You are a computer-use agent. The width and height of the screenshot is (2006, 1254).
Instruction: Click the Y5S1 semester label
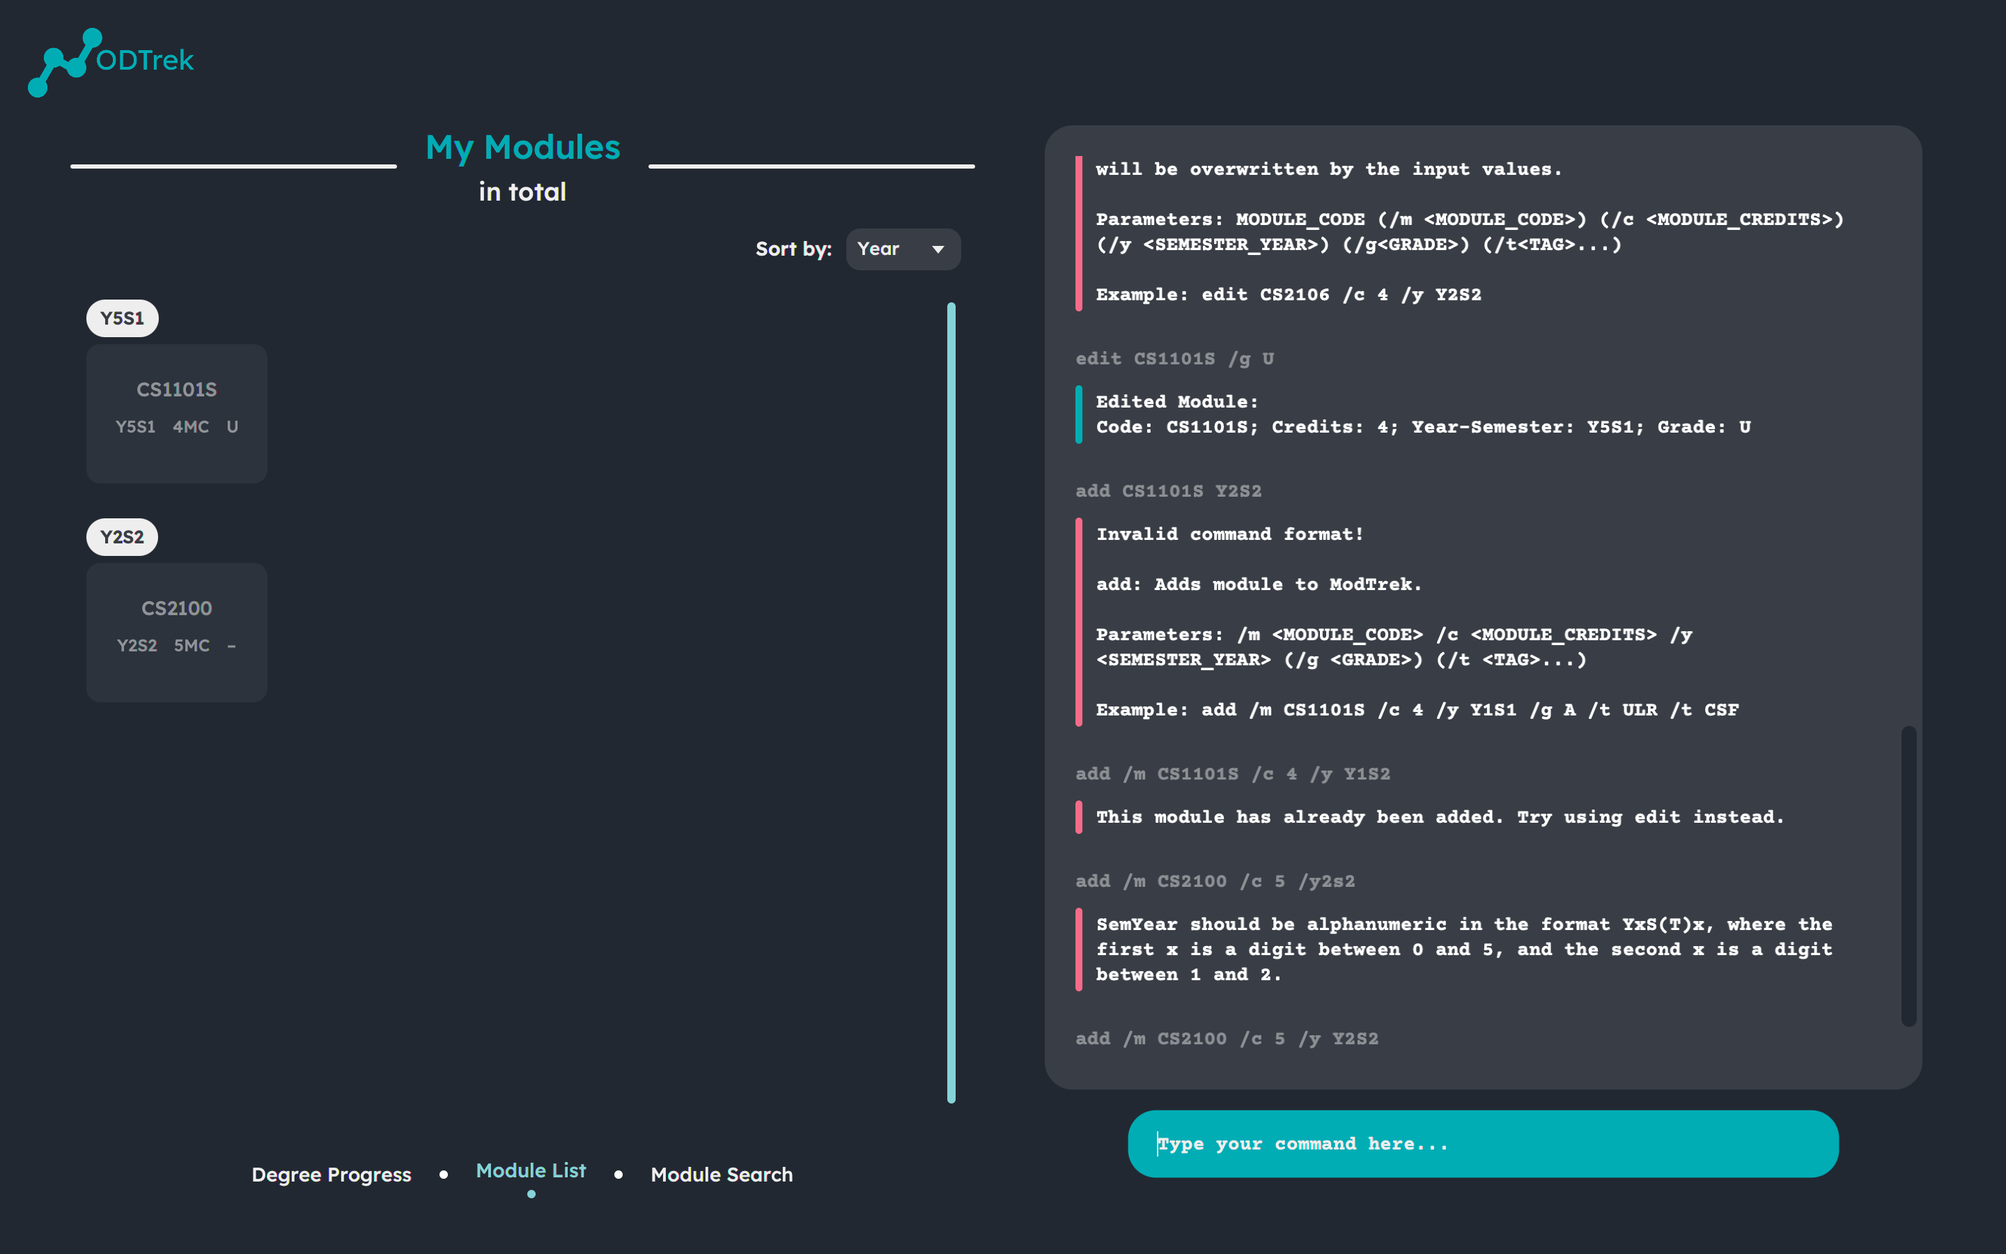pyautogui.click(x=122, y=318)
